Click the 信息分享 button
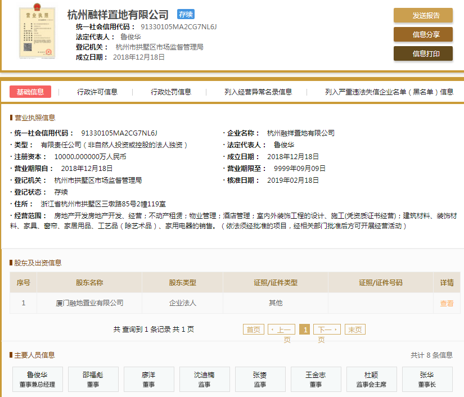This screenshot has height=397, width=464. [x=423, y=34]
